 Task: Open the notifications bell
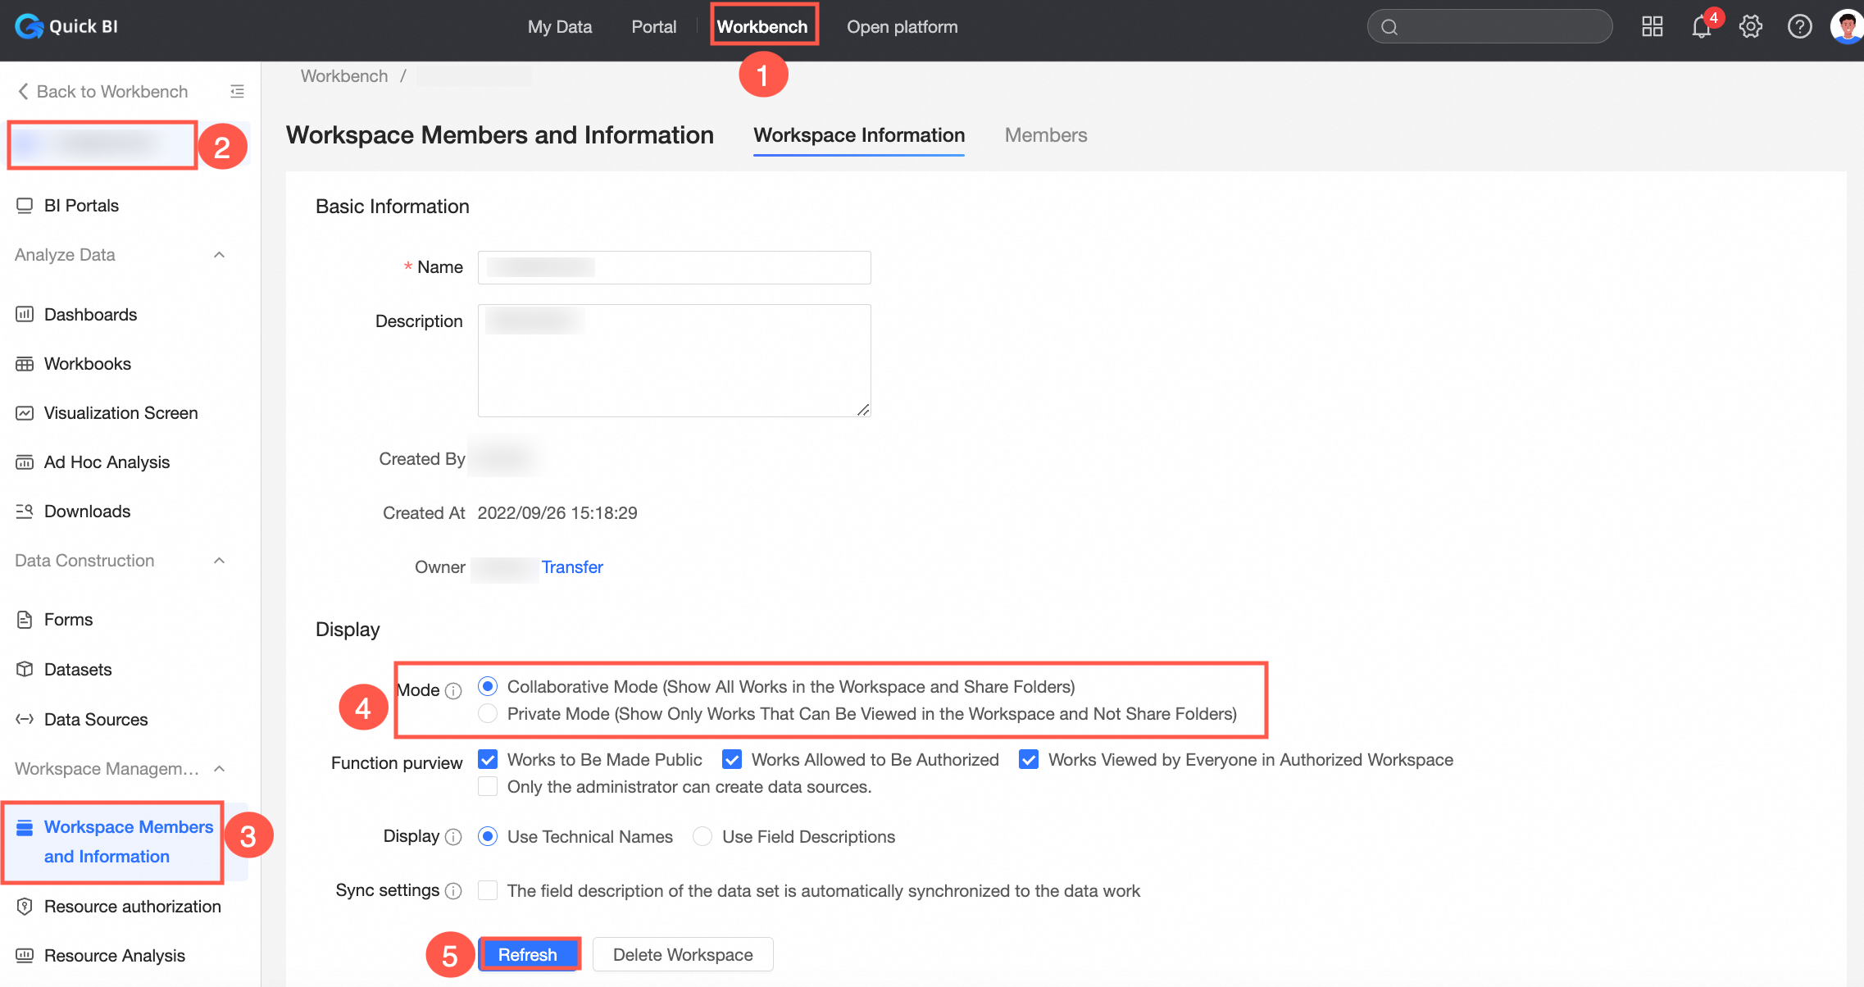point(1702,27)
